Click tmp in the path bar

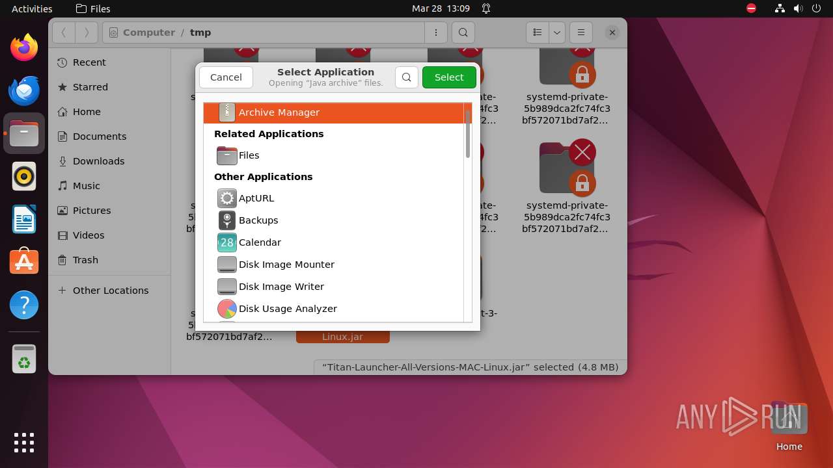click(x=200, y=32)
